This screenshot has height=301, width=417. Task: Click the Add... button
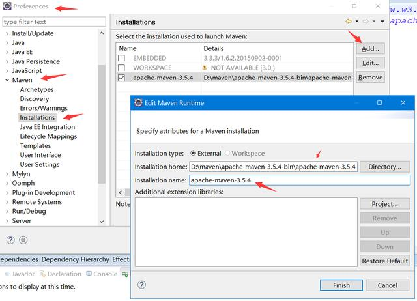coord(370,49)
